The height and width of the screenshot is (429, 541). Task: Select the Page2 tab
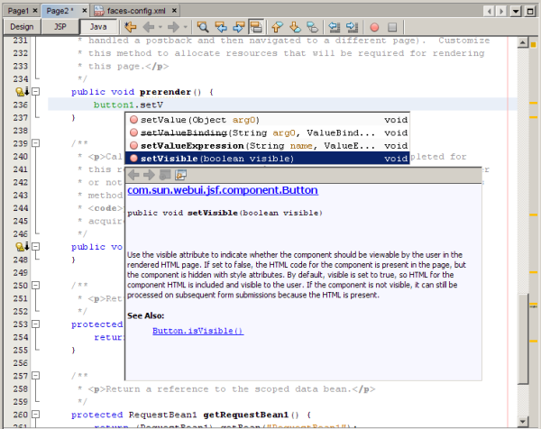click(60, 11)
